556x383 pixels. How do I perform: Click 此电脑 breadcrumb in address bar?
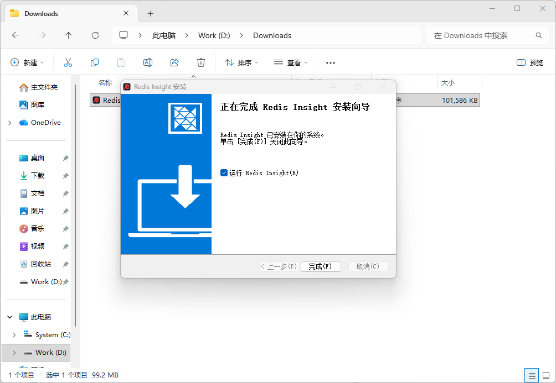tap(164, 35)
